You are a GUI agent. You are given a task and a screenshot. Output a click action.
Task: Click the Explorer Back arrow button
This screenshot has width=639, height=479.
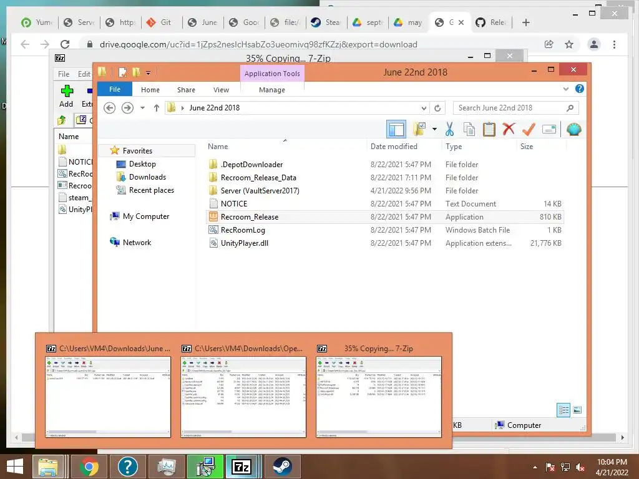click(109, 108)
